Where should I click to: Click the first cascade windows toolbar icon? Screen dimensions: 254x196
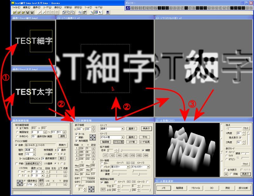pos(64,12)
